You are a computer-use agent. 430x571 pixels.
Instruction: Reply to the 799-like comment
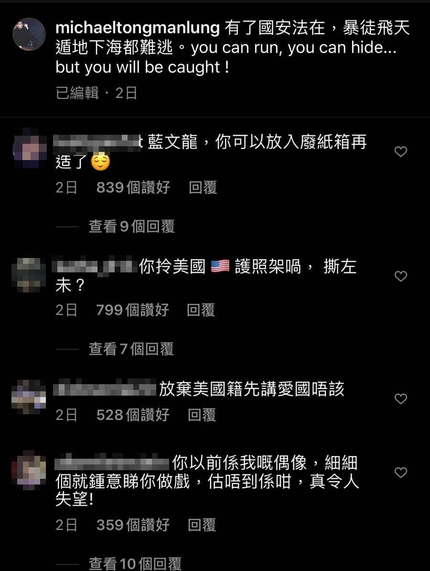coord(201,310)
